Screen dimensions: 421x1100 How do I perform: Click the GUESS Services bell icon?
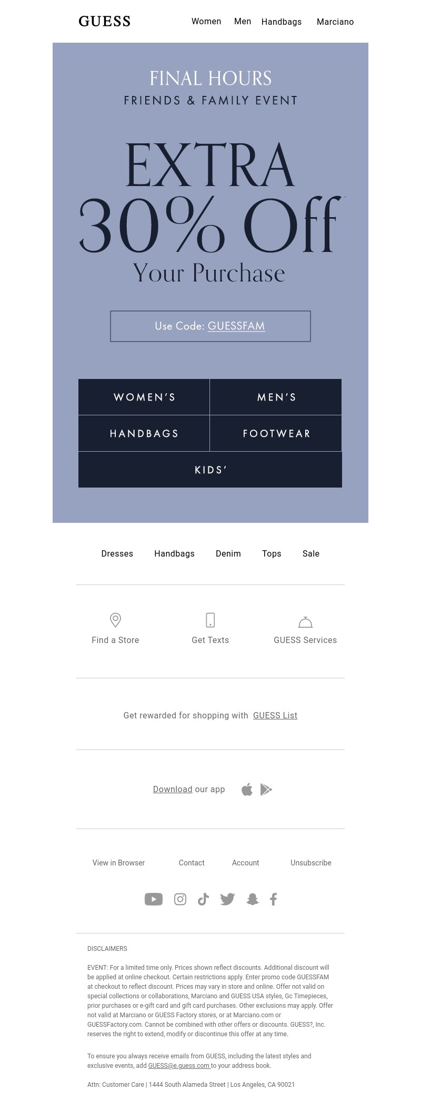(x=305, y=622)
